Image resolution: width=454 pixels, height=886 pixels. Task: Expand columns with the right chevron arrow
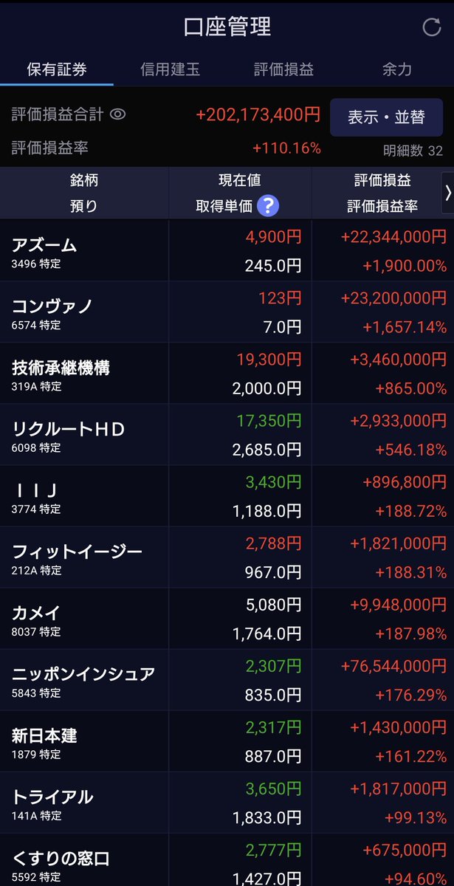[x=447, y=193]
